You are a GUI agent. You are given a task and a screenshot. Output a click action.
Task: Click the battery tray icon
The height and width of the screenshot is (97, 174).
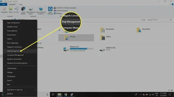point(147,95)
